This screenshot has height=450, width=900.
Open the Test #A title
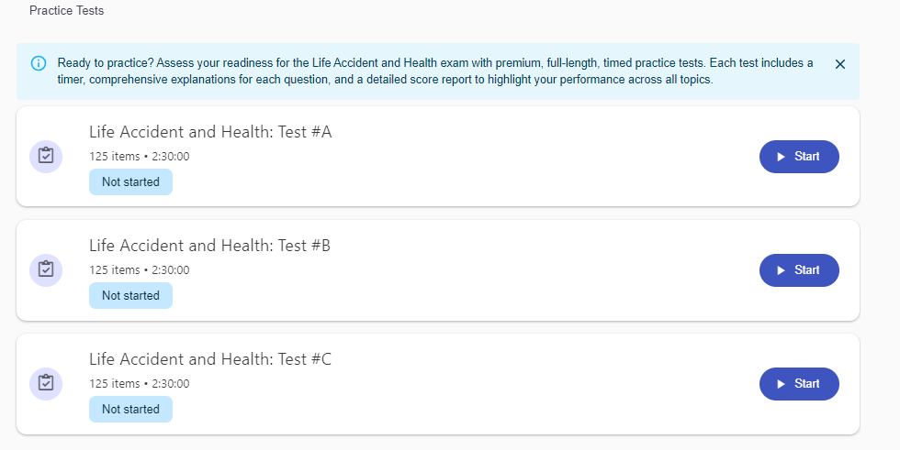(209, 132)
